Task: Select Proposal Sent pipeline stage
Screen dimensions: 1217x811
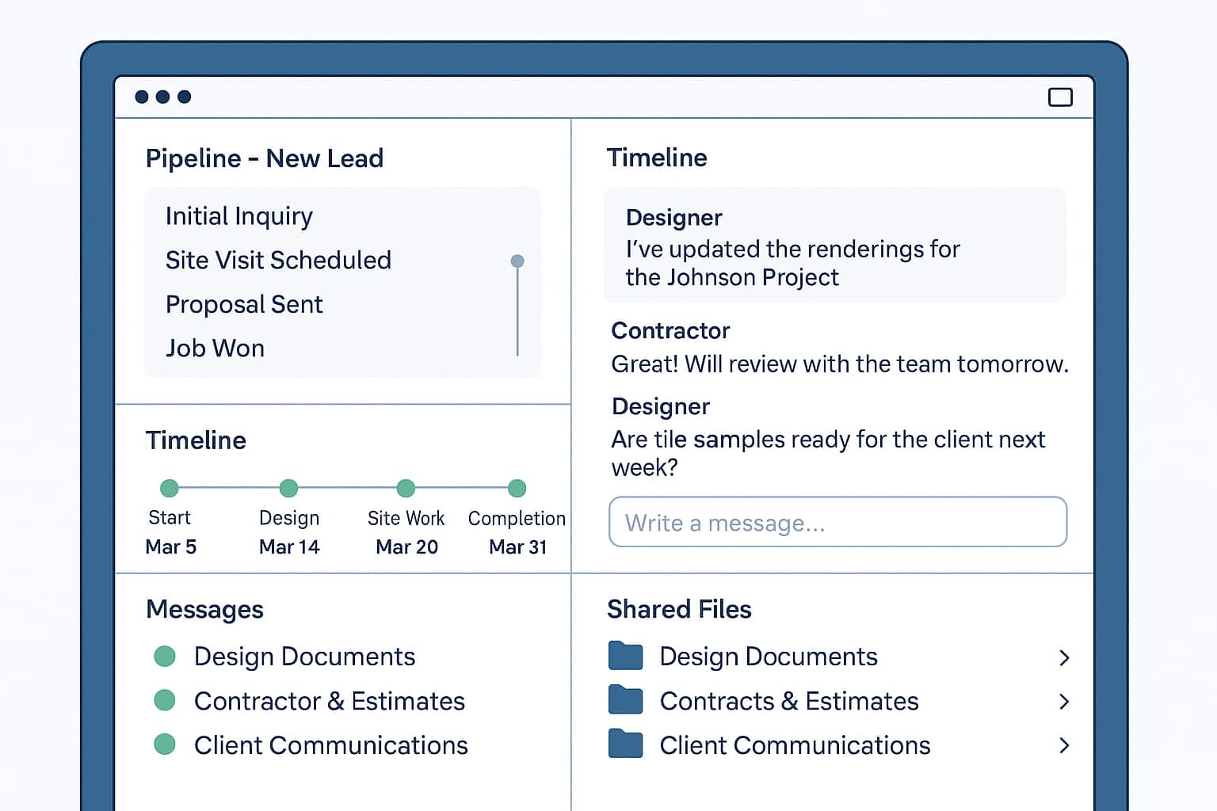Action: pos(244,304)
